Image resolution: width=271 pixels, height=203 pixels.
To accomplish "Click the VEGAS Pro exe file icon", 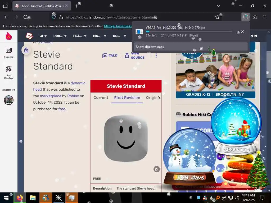I will coord(139,32).
